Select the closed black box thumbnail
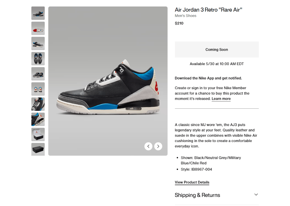This screenshot has height=206, width=290. [x=38, y=149]
